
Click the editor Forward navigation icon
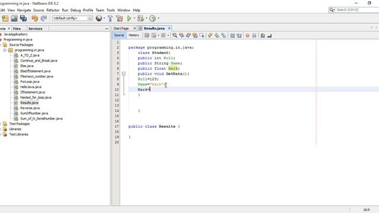163,35
